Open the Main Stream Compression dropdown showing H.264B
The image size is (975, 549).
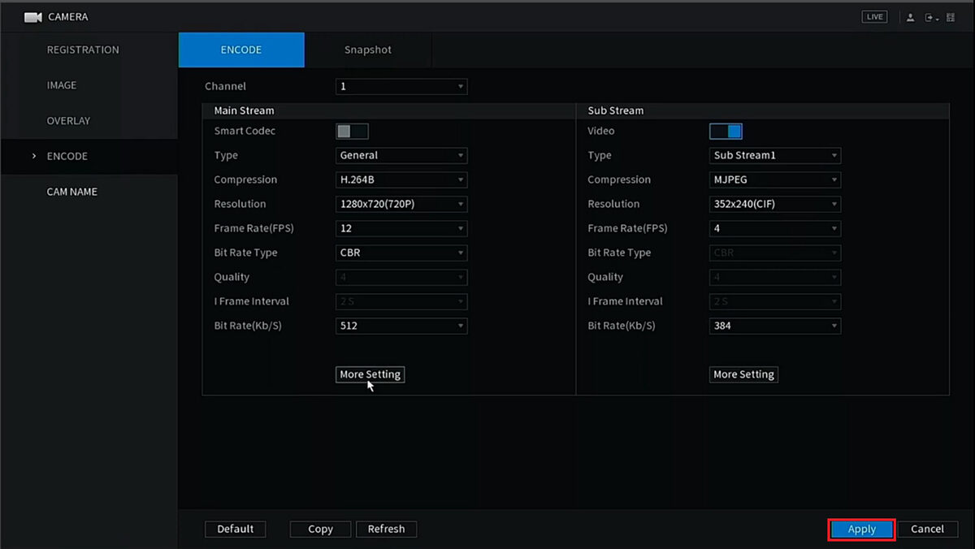(401, 179)
